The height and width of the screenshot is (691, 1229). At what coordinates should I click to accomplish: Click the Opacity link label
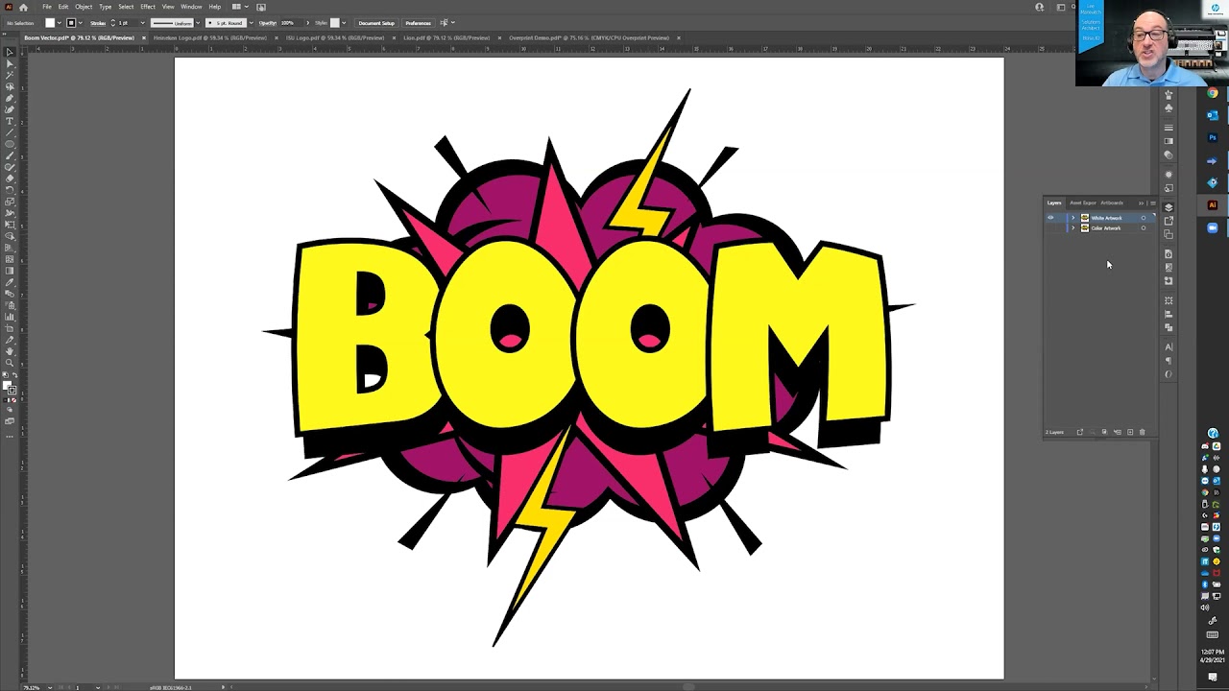(x=267, y=22)
